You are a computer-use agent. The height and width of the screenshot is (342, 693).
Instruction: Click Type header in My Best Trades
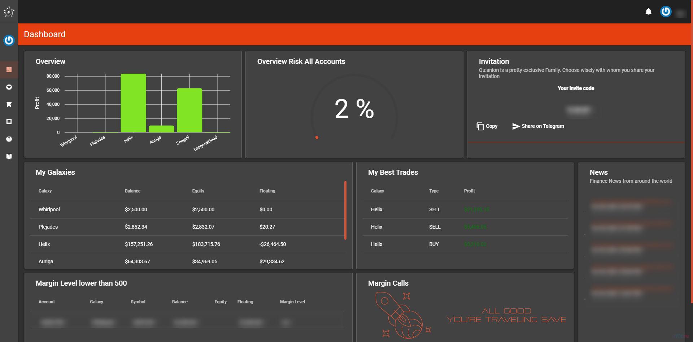tap(434, 191)
